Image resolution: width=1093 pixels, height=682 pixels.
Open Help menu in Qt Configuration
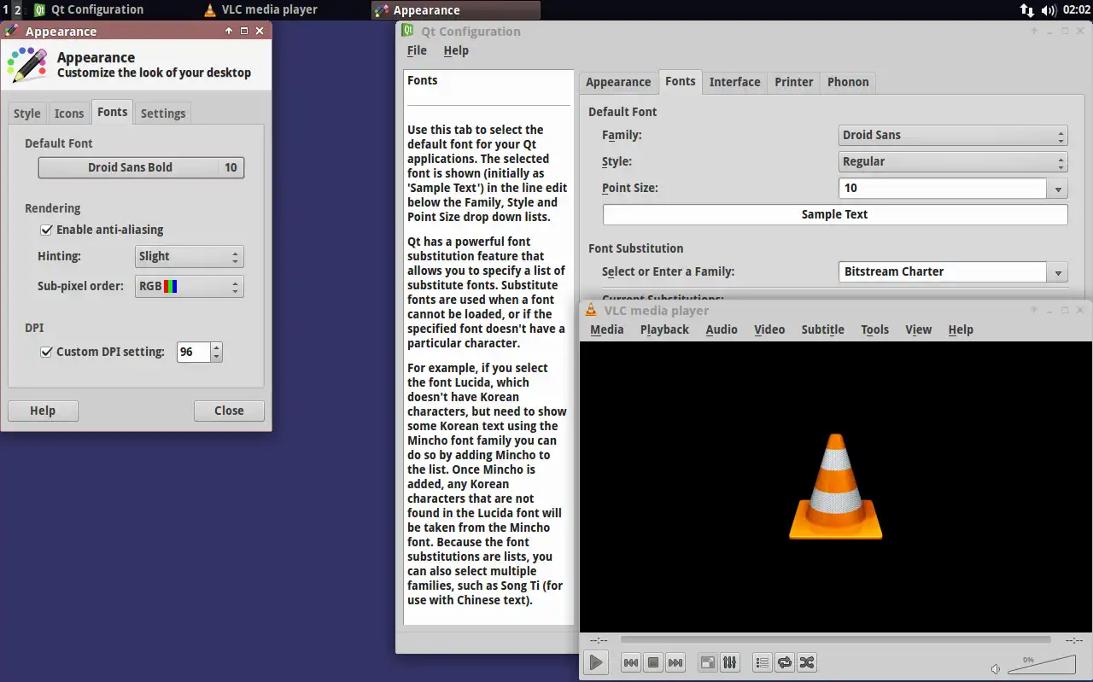[456, 50]
